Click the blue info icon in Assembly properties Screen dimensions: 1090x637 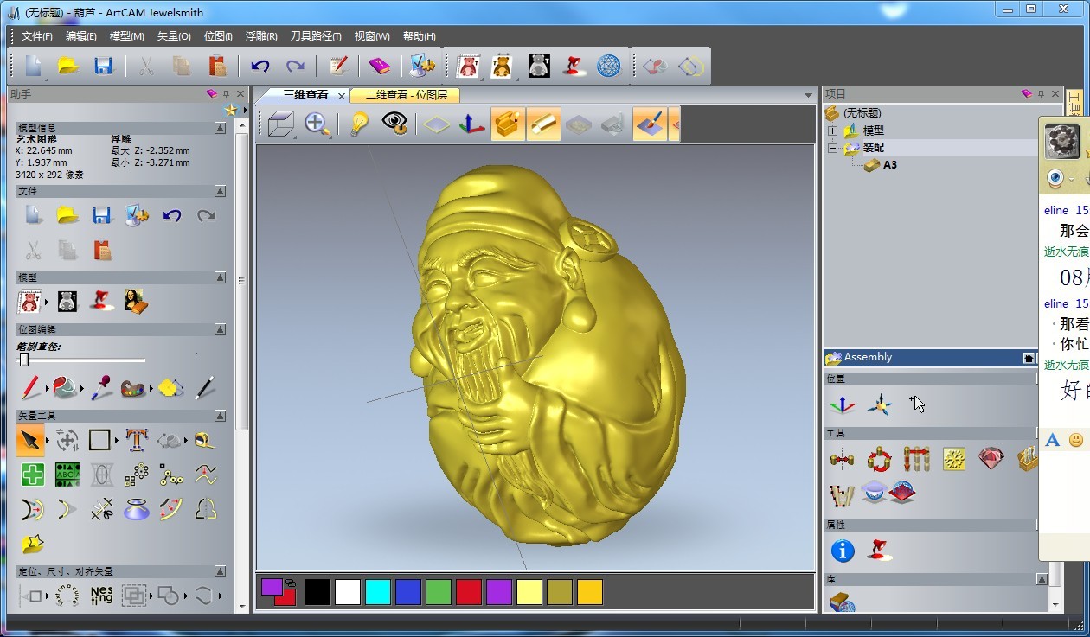click(x=843, y=551)
